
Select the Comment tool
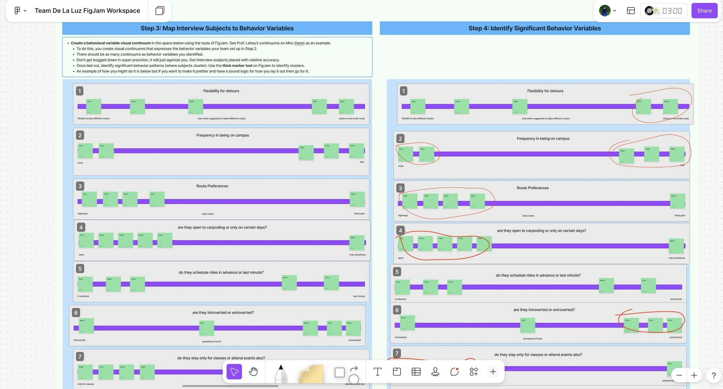(454, 372)
